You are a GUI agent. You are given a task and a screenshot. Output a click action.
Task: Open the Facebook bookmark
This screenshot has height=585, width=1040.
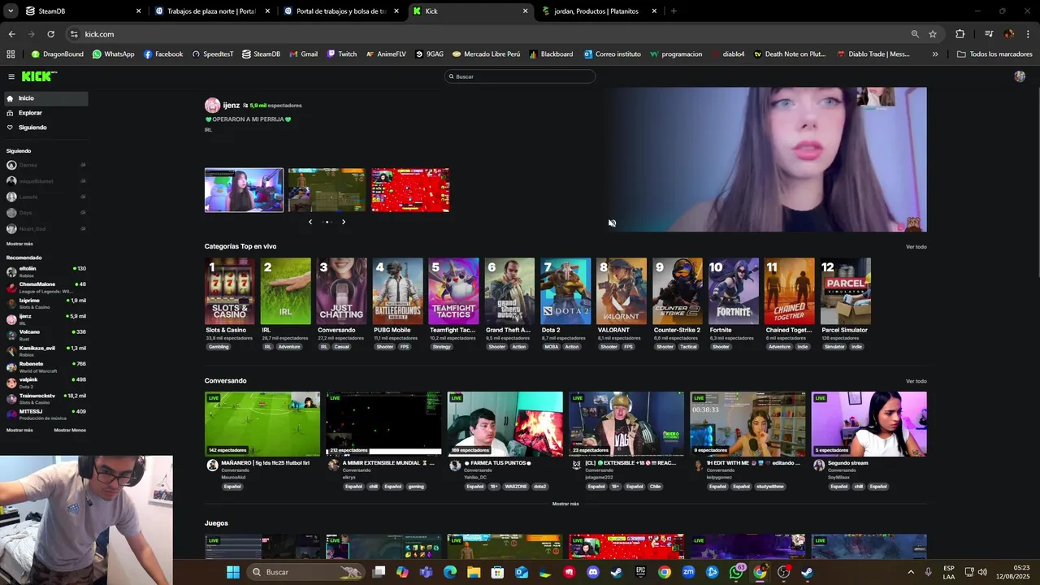[163, 54]
